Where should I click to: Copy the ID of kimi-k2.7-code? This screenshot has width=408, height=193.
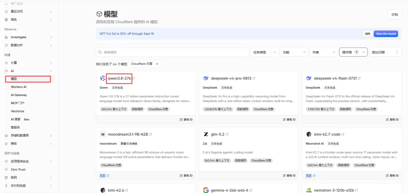pos(392,176)
